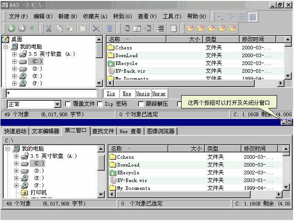Screen dimensions: 294x221
Task: Switch to large icons view icon
Action: [220, 17]
